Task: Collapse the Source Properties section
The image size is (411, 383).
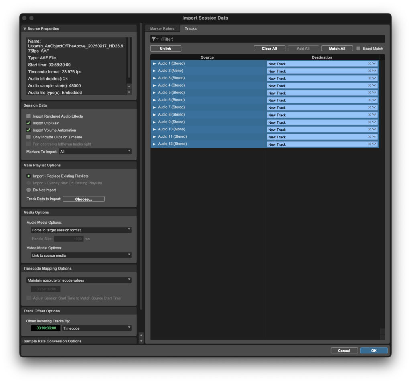Action: [25, 29]
